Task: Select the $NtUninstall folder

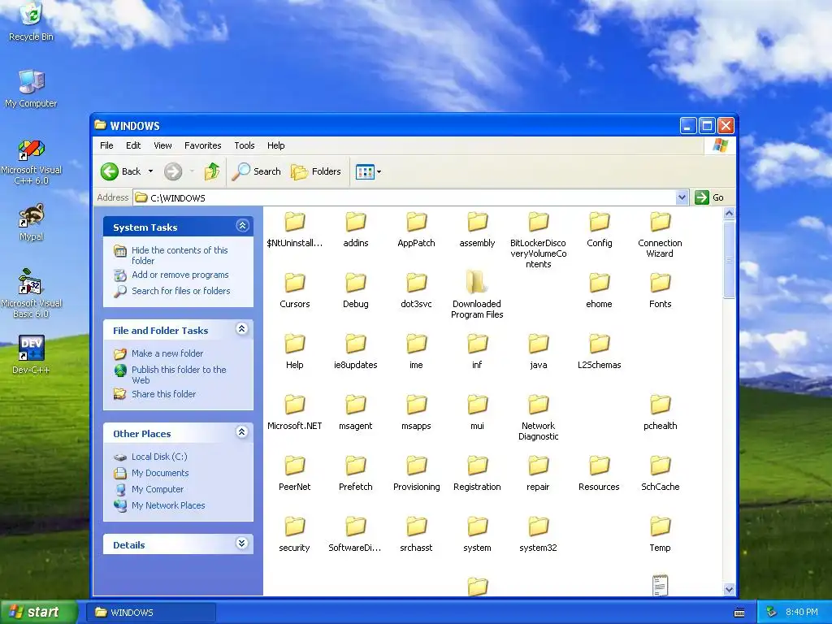Action: coord(294,229)
